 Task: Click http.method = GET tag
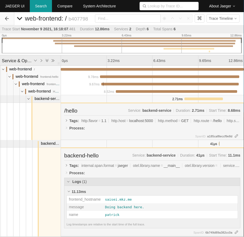(x=173, y=121)
